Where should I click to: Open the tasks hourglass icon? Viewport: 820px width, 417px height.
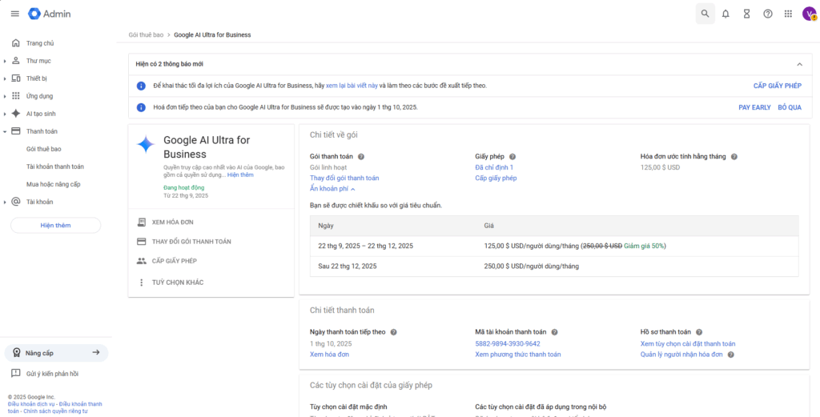click(746, 14)
